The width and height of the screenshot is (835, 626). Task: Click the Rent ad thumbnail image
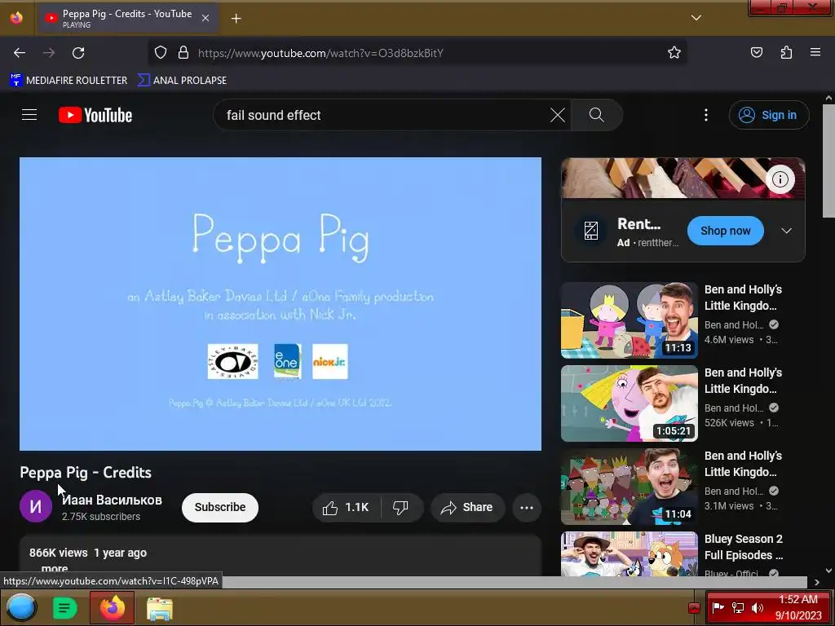[683, 179]
